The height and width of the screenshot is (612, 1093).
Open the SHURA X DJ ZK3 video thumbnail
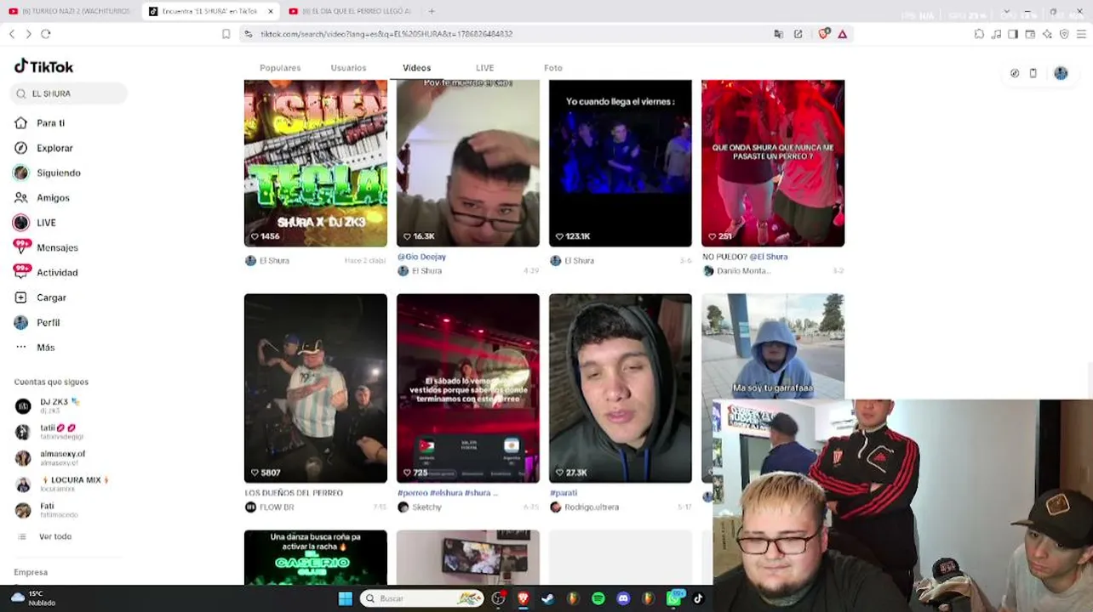[316, 163]
